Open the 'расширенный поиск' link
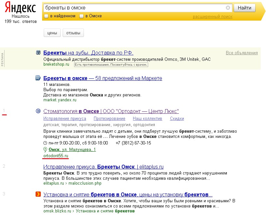This screenshot has height=216, width=266. [212, 17]
